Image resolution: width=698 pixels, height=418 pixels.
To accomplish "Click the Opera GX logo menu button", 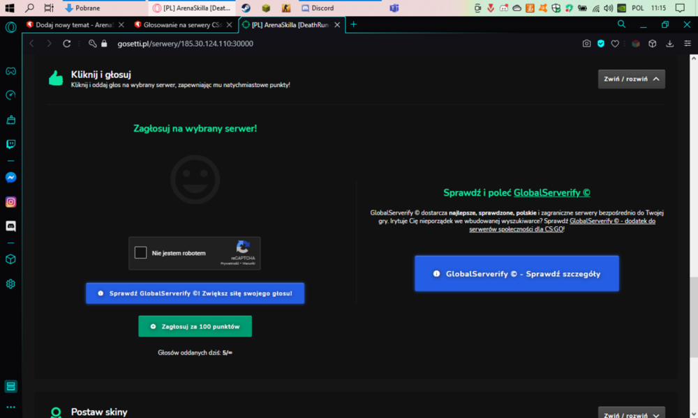I will click(10, 27).
